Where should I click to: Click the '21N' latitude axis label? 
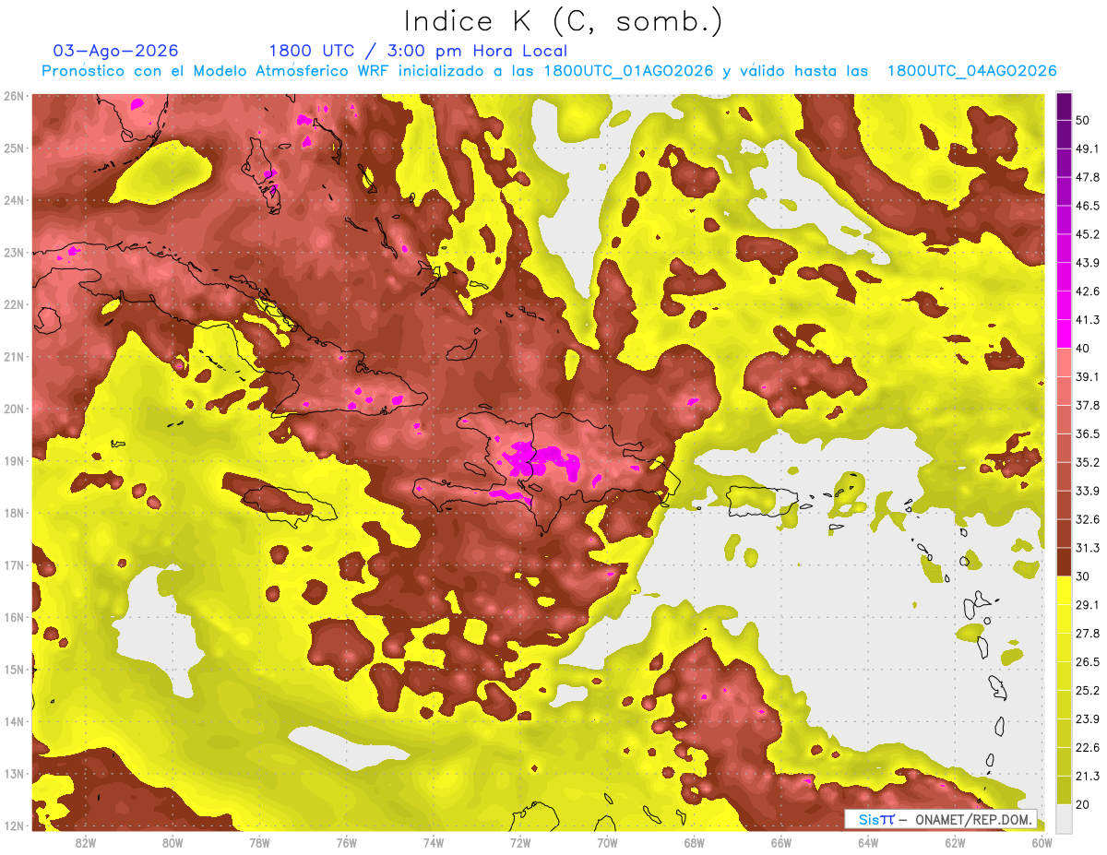click(x=14, y=357)
